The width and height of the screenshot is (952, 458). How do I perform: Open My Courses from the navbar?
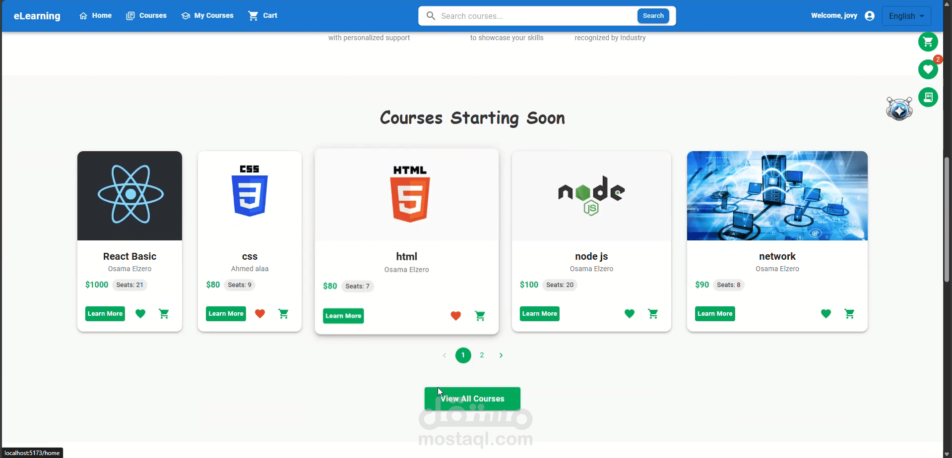[x=207, y=15]
